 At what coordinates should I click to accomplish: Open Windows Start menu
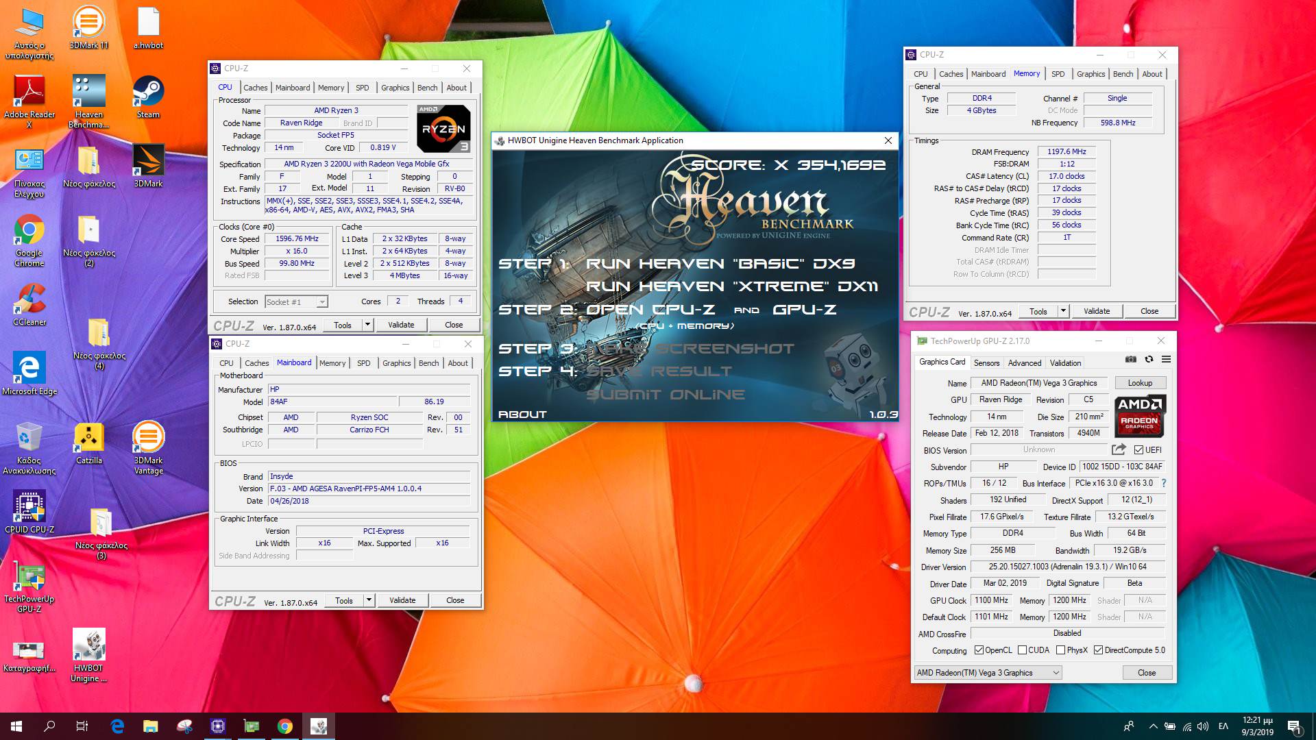click(16, 726)
